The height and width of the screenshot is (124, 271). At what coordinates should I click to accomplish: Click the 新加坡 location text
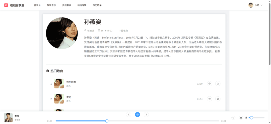pos(91,31)
